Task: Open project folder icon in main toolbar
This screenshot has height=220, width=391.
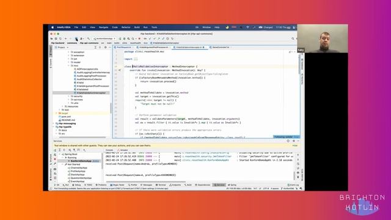Action: [x=51, y=38]
